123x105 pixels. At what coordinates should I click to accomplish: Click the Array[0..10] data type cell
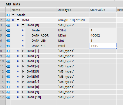point(73,20)
